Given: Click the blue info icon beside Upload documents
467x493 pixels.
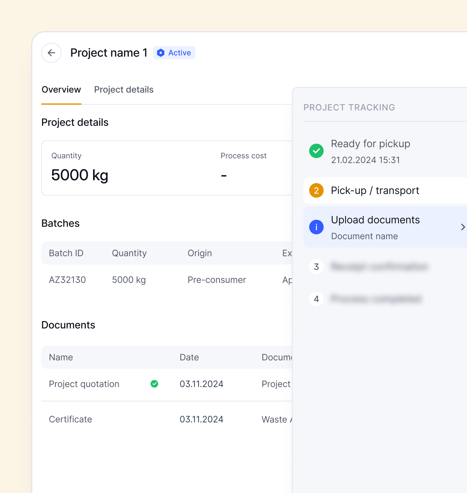Looking at the screenshot, I should point(316,227).
